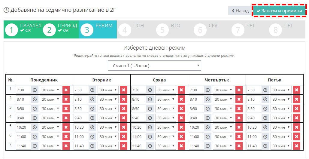Open clock picker for Friday 7:30
Screen dimensions: 309x159
tap(265, 90)
